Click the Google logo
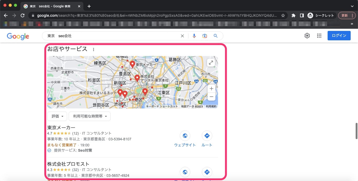 [x=18, y=36]
